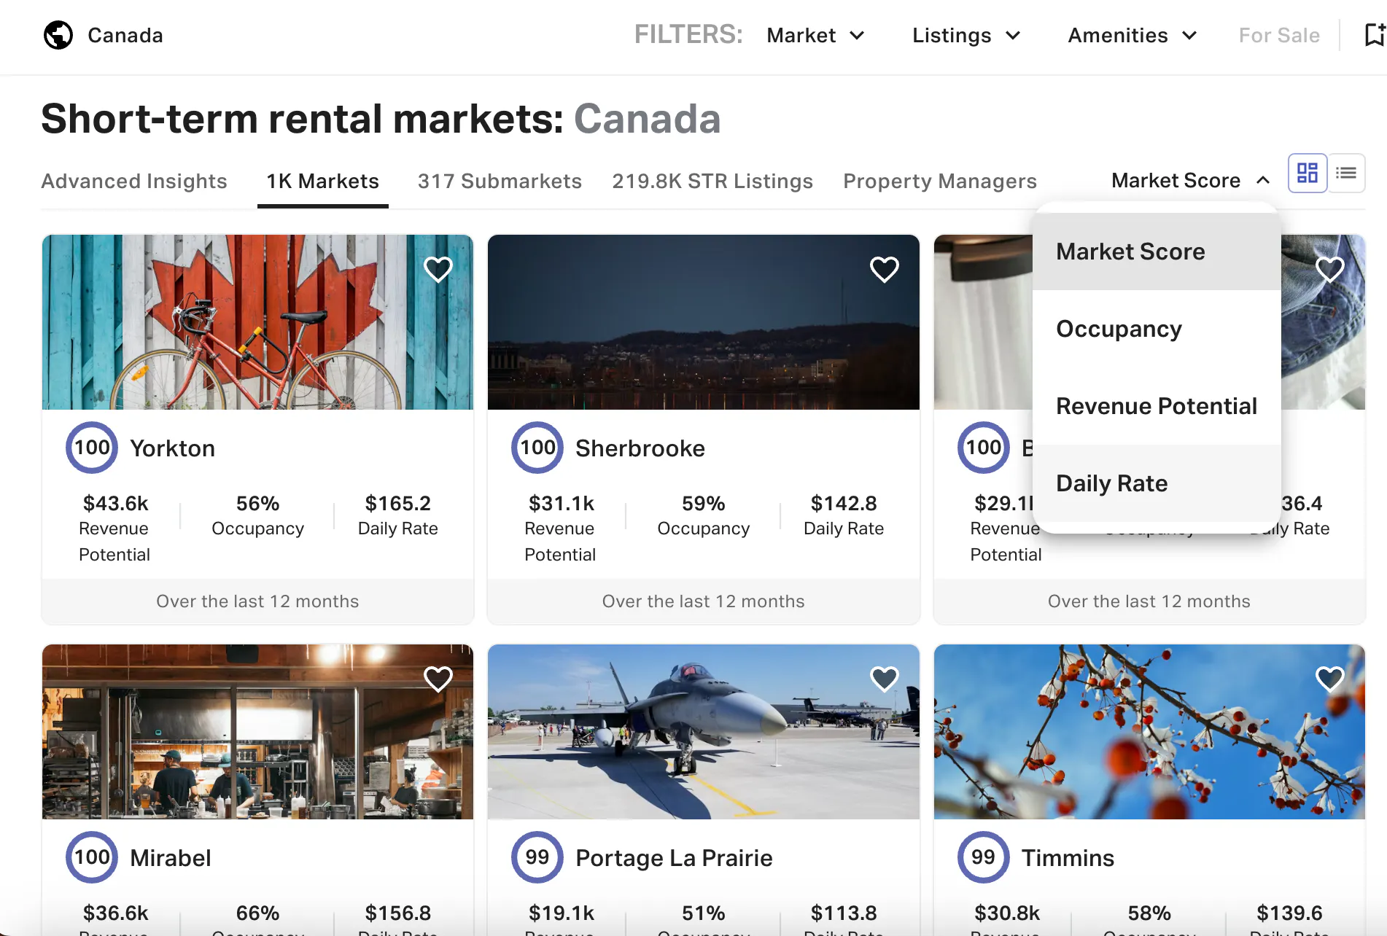
Task: Favorite the Sherbrooke market
Action: pyautogui.click(x=885, y=270)
